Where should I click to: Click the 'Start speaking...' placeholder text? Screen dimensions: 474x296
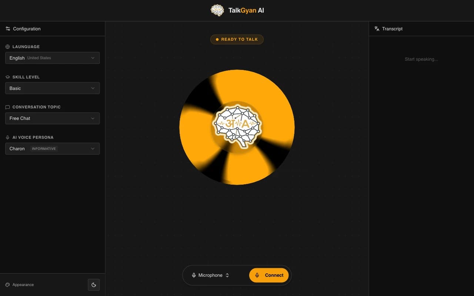[421, 59]
